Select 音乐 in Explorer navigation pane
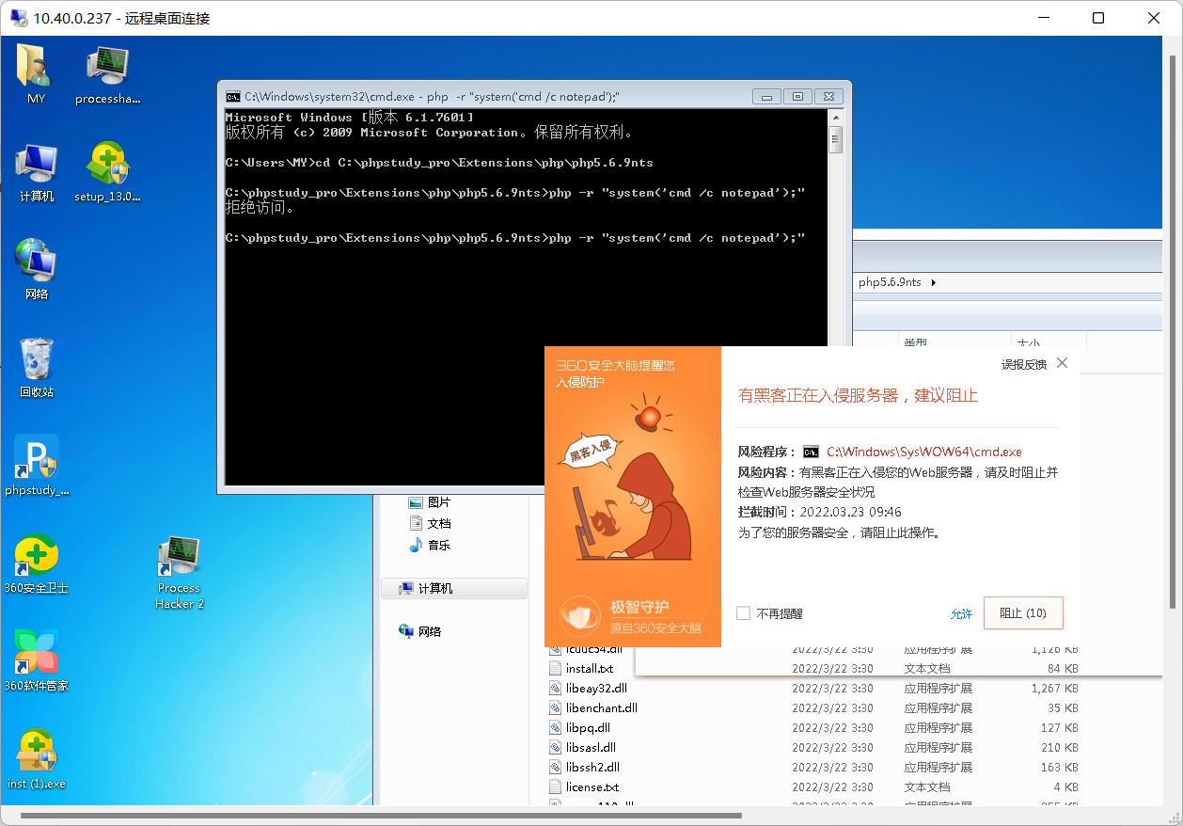The height and width of the screenshot is (826, 1183). point(430,545)
